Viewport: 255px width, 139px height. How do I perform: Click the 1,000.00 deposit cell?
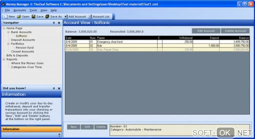coord(206,46)
